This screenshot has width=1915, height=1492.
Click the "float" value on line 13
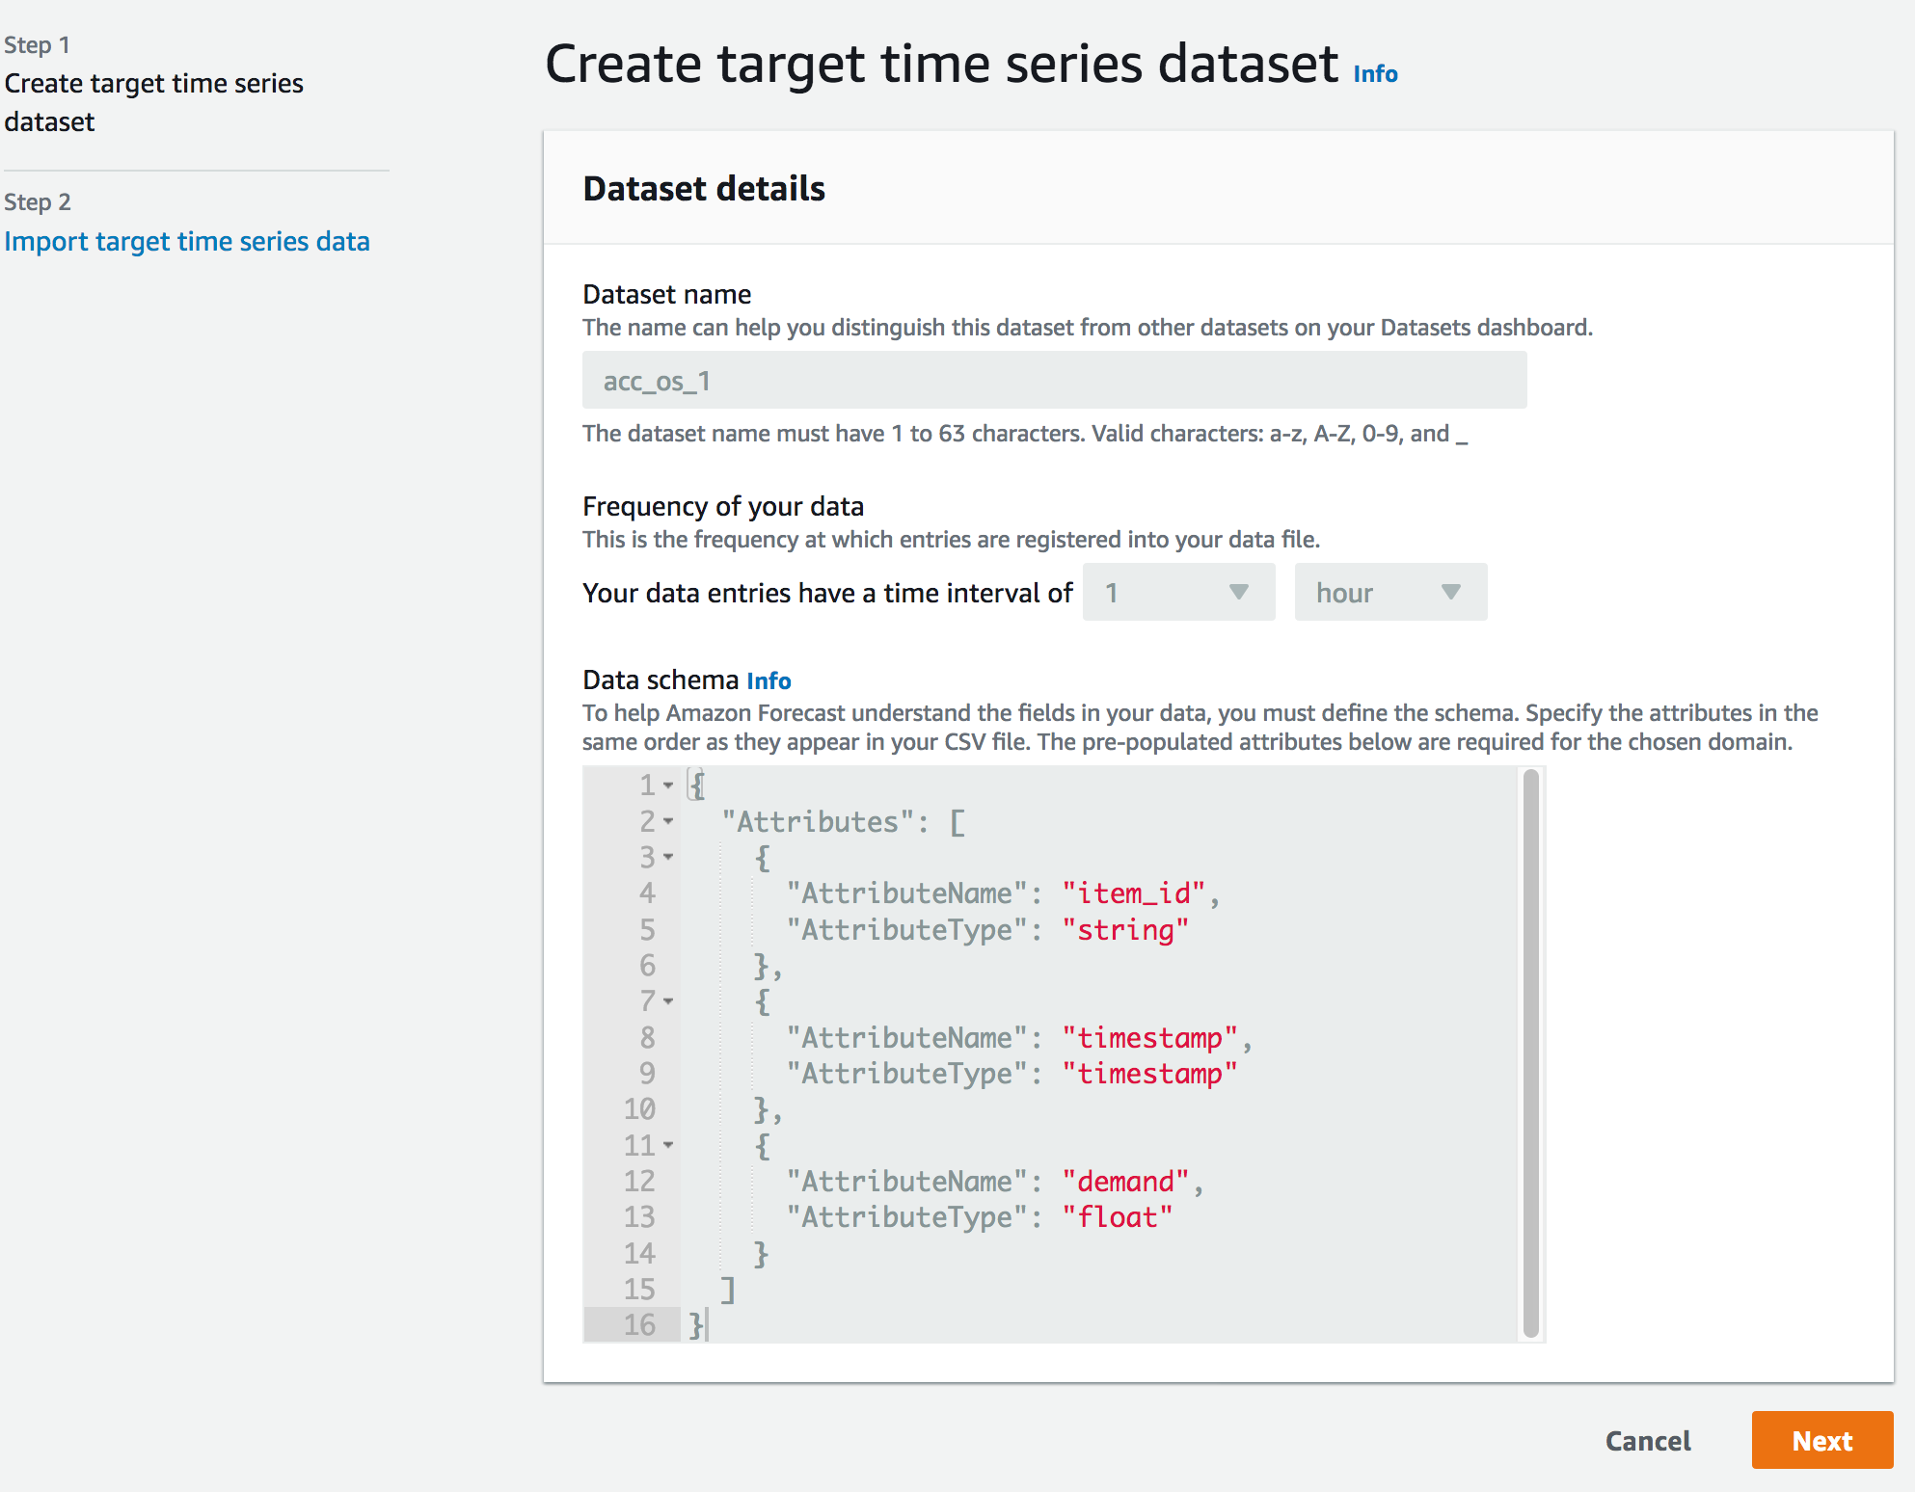pos(1118,1217)
